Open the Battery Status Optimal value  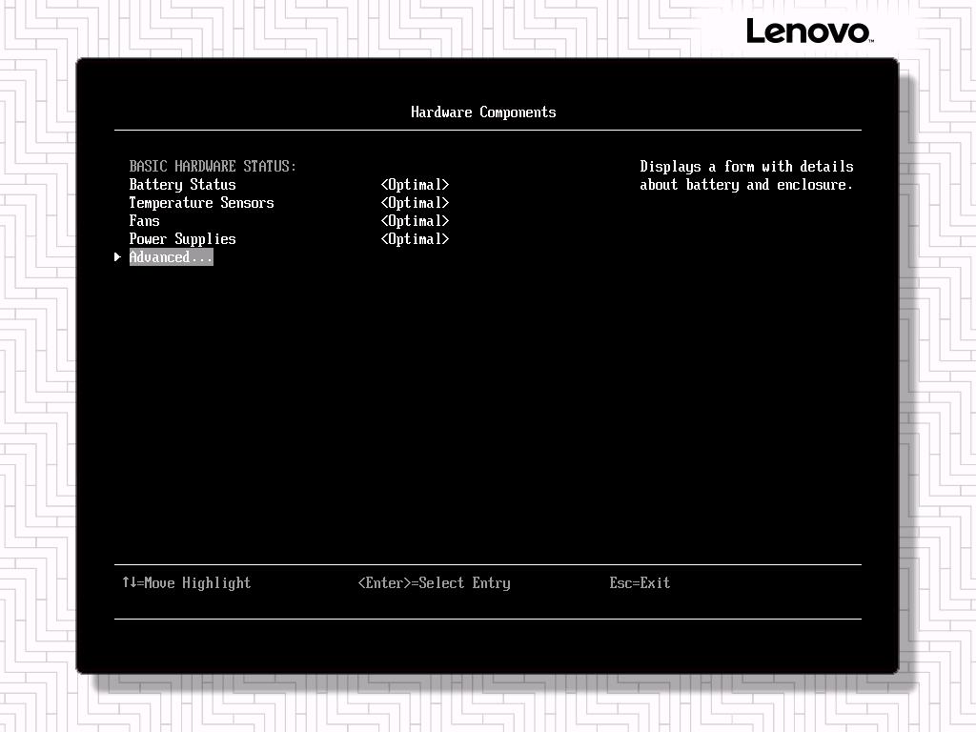tap(415, 185)
